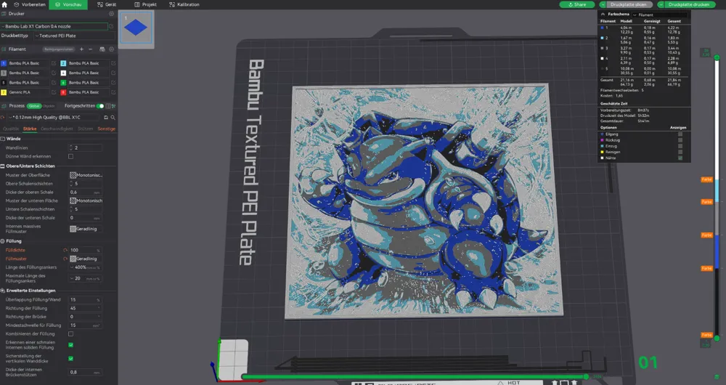Toggle the Fortgeschritten advanced switch
The width and height of the screenshot is (726, 385).
pos(100,106)
